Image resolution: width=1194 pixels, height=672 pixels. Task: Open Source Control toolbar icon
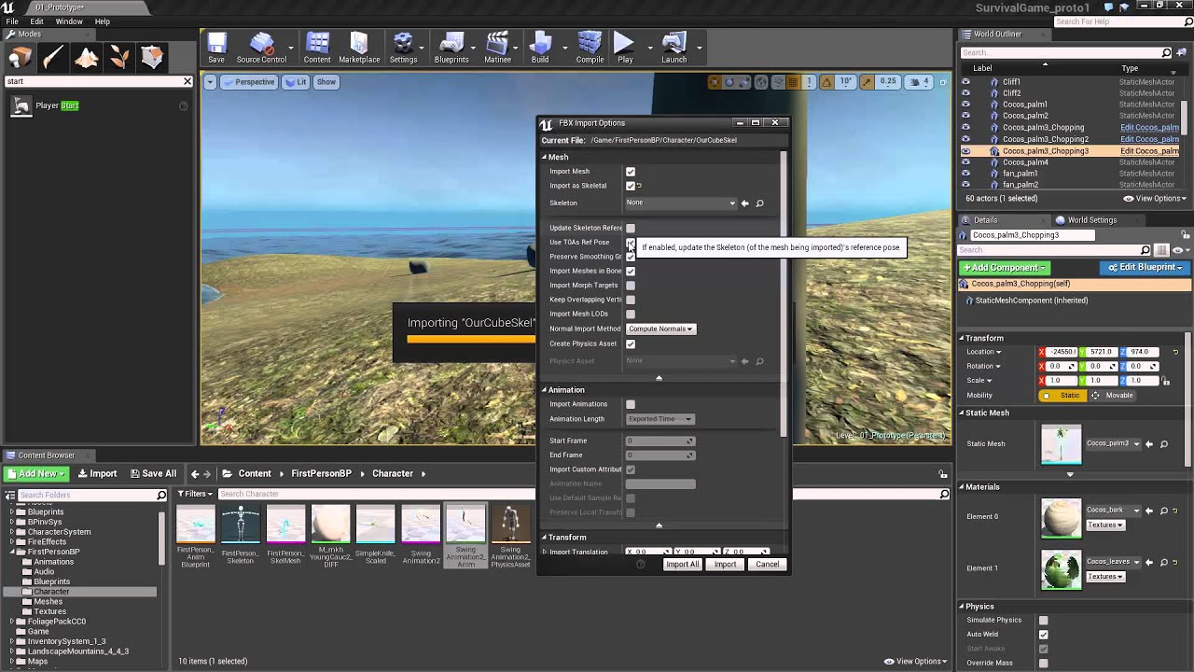pos(261,49)
